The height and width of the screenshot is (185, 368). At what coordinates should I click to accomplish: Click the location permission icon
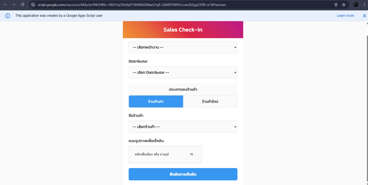[336, 5]
